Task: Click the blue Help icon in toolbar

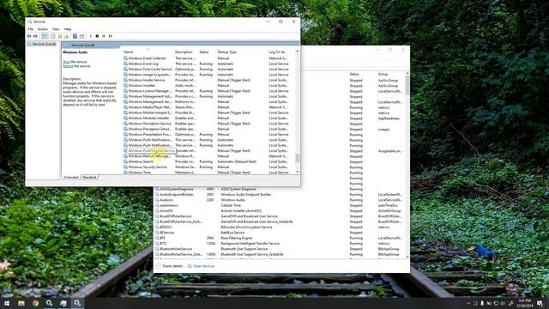Action: [75, 36]
